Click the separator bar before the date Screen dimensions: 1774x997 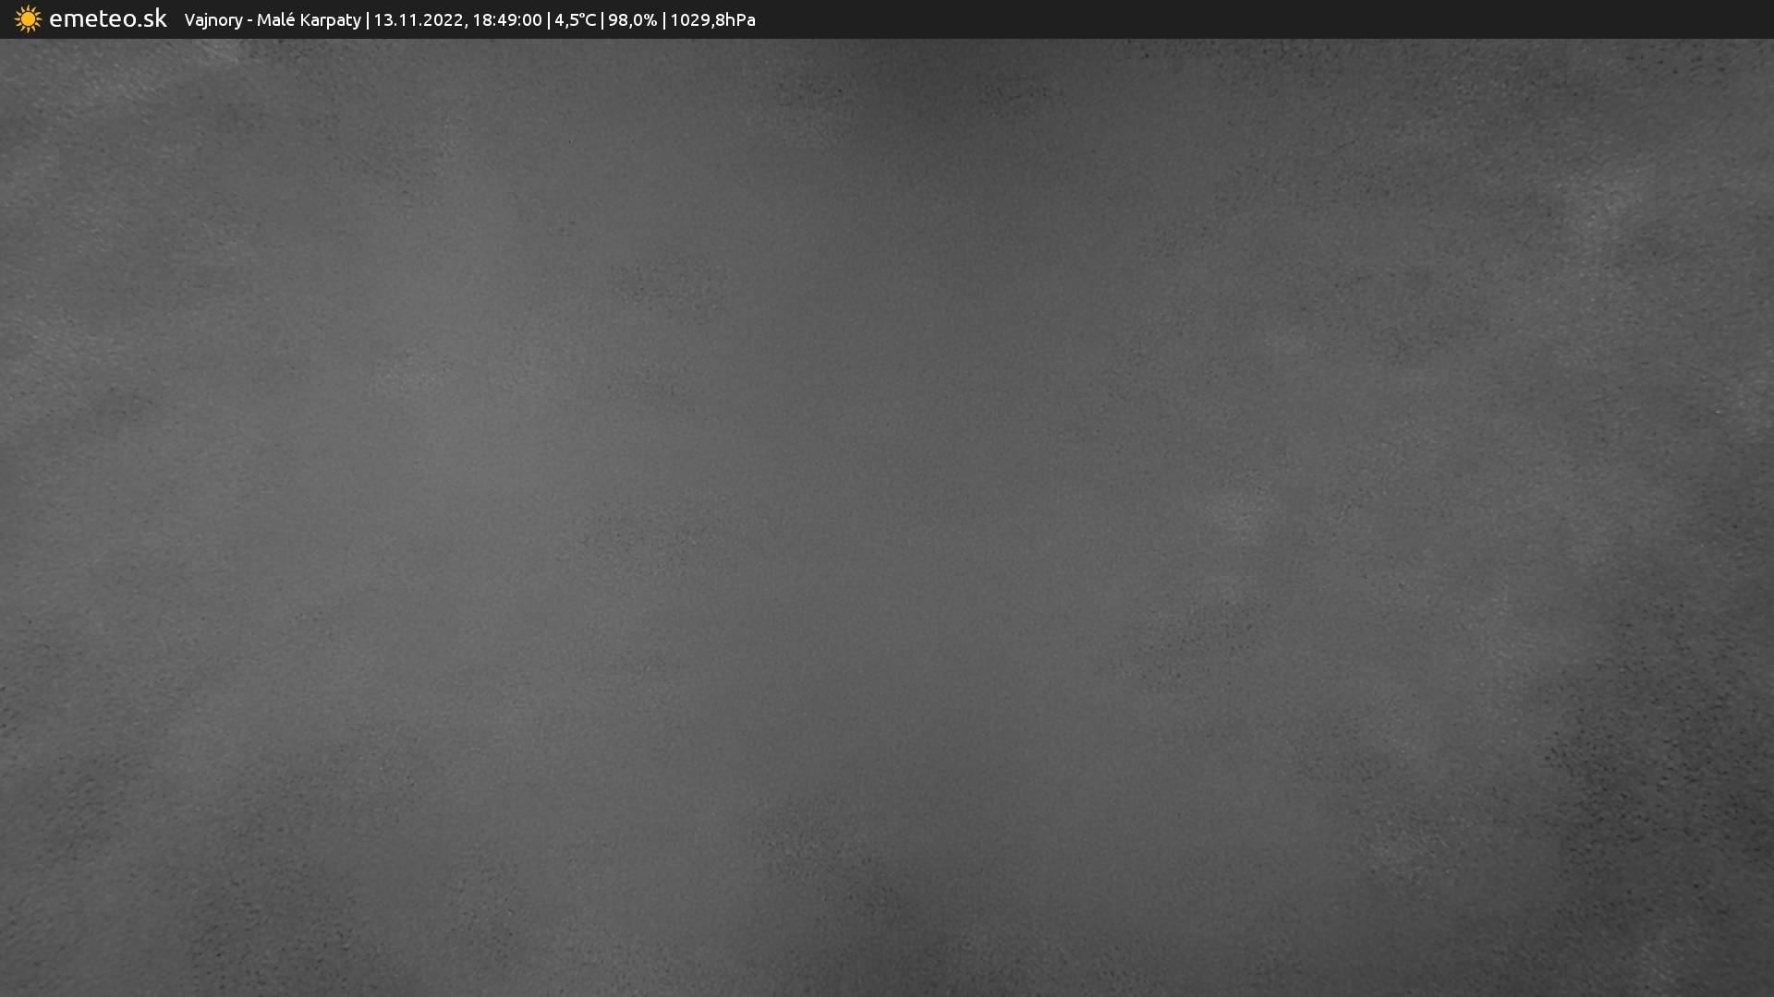click(368, 20)
